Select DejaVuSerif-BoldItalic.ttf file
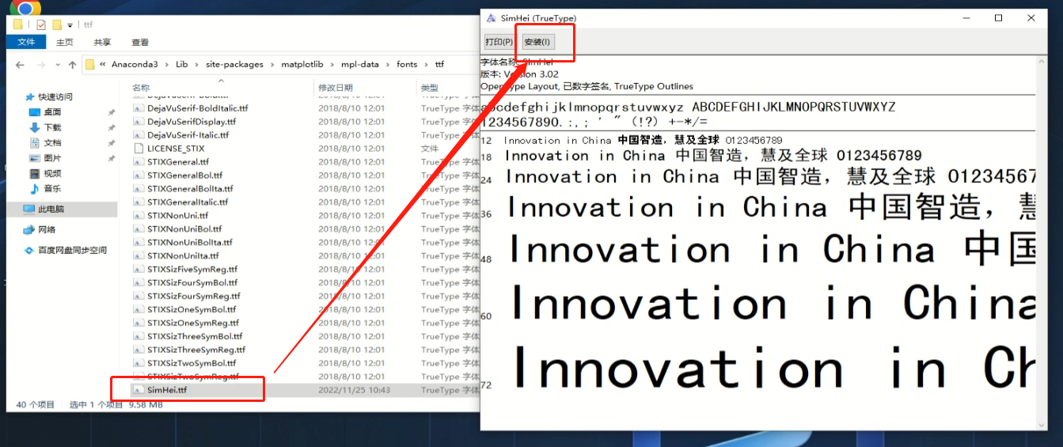This screenshot has width=1063, height=447. (x=197, y=108)
